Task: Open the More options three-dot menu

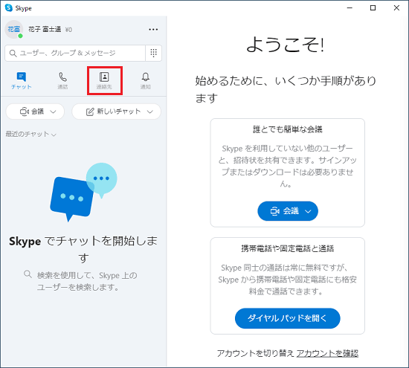Action: (x=153, y=30)
